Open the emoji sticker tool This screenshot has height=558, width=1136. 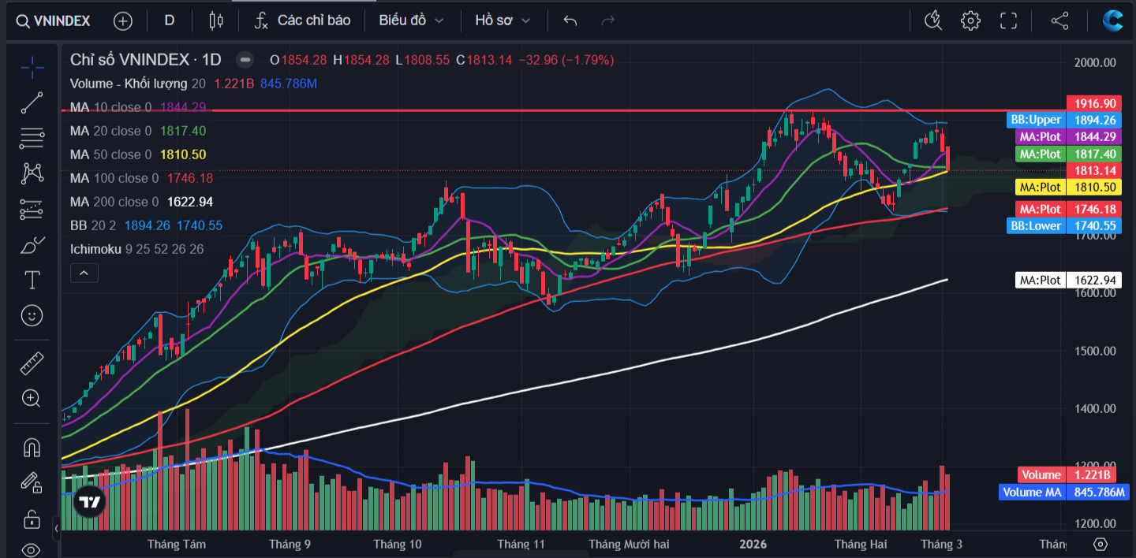tap(32, 315)
